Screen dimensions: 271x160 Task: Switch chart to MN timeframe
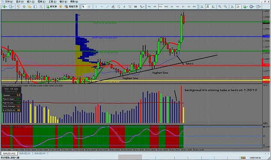194,6
